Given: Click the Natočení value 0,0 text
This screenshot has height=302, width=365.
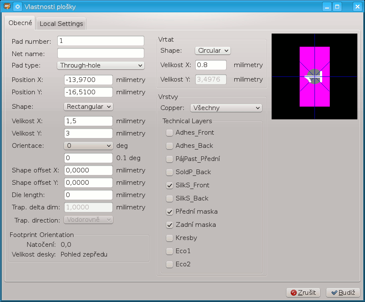Looking at the screenshot, I should coord(66,245).
